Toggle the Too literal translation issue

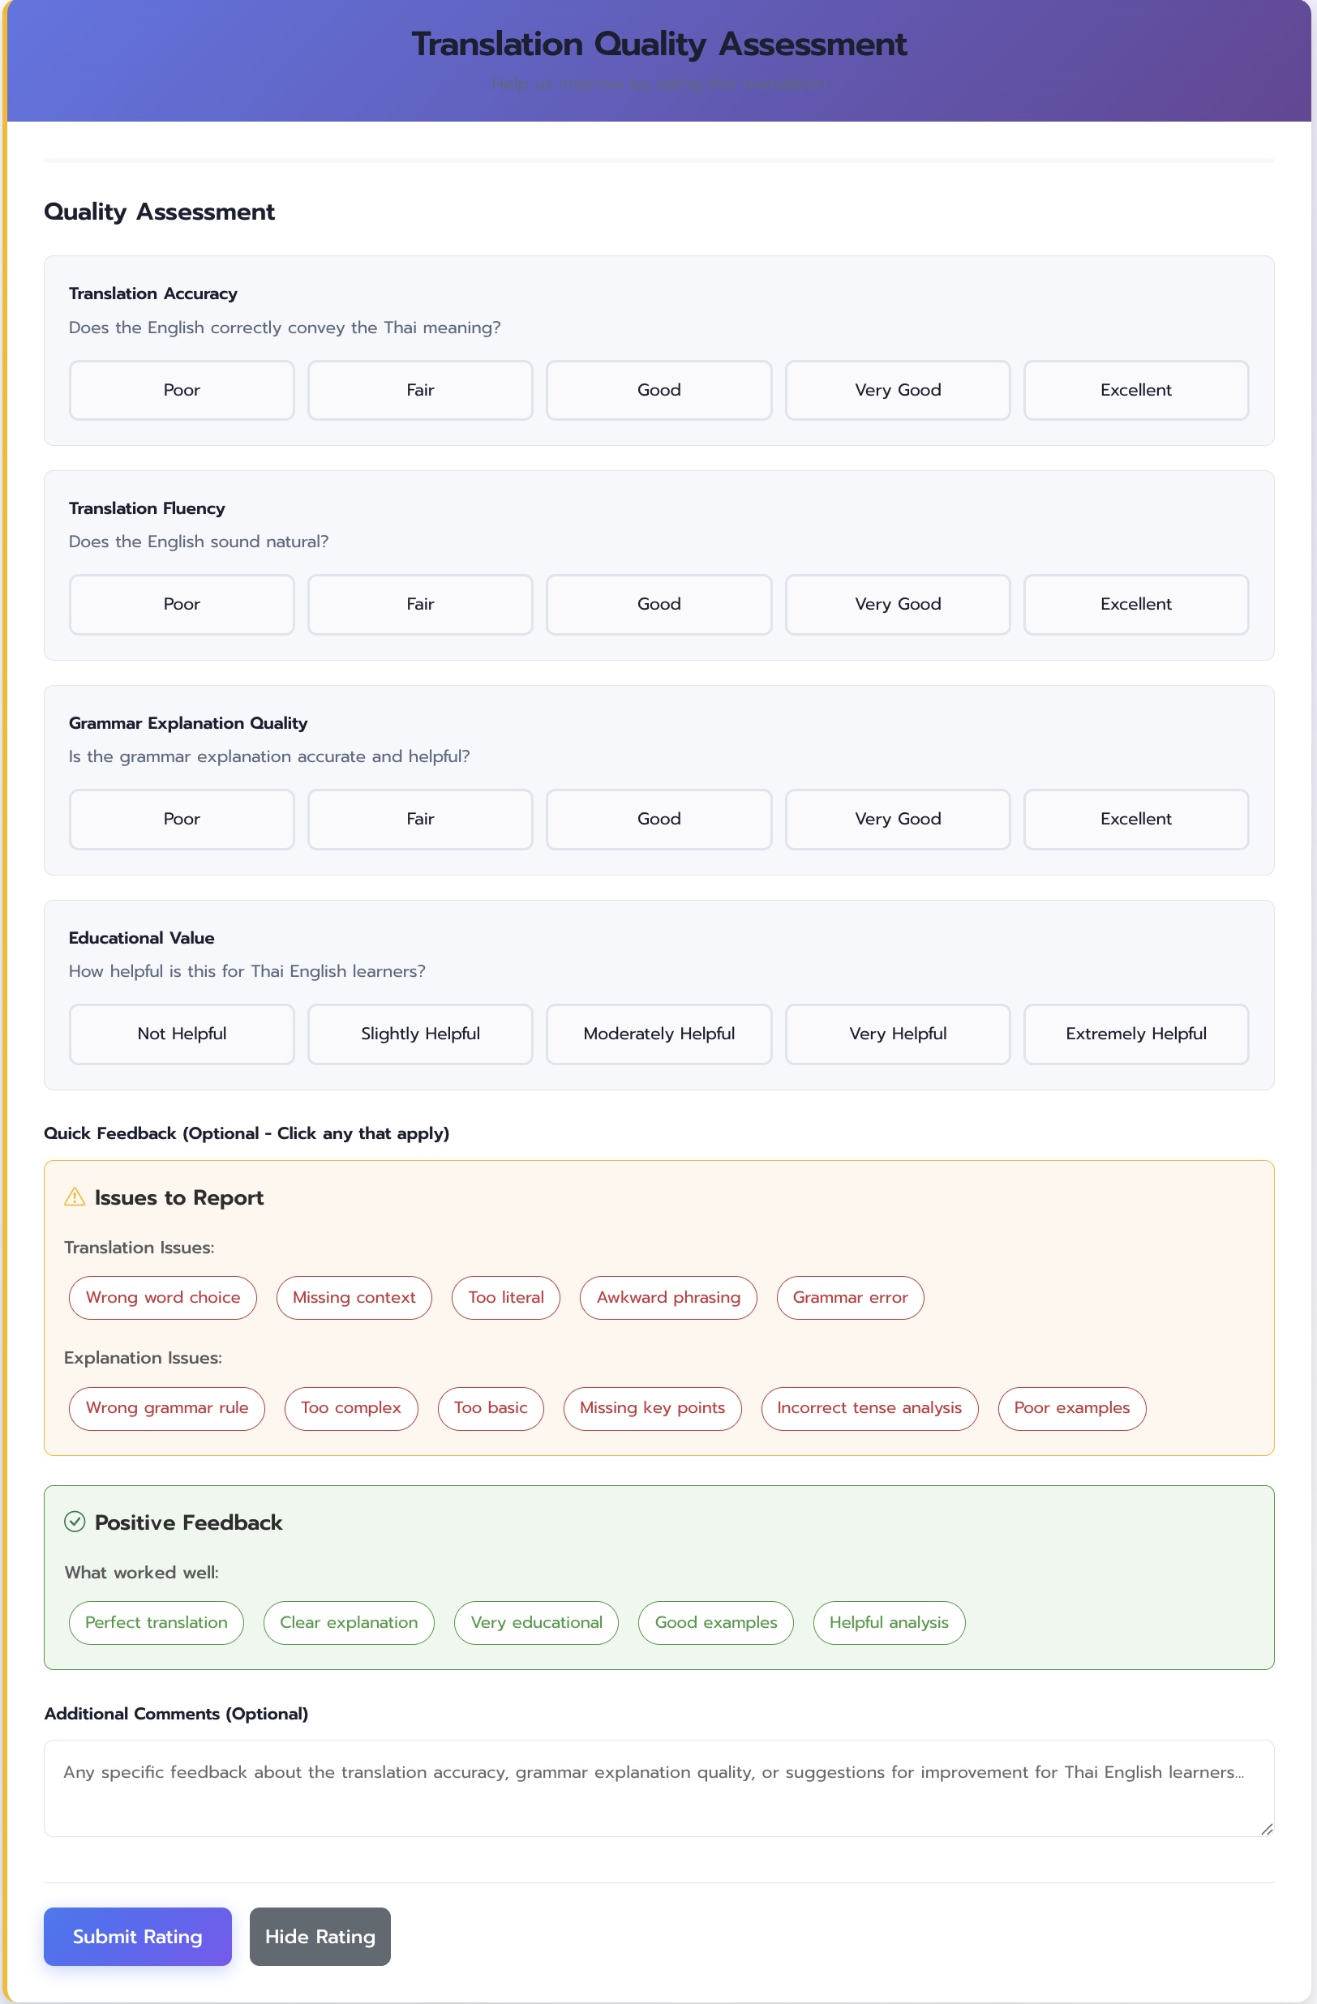tap(505, 1298)
